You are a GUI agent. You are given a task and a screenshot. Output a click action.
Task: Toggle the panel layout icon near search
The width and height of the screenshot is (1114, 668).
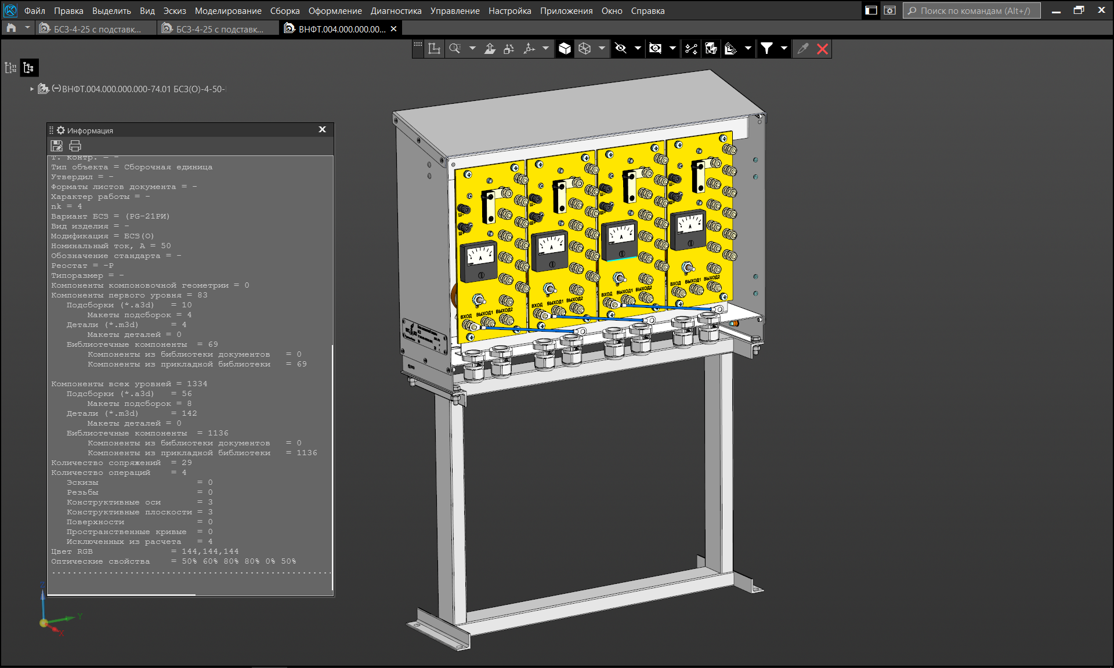[871, 10]
